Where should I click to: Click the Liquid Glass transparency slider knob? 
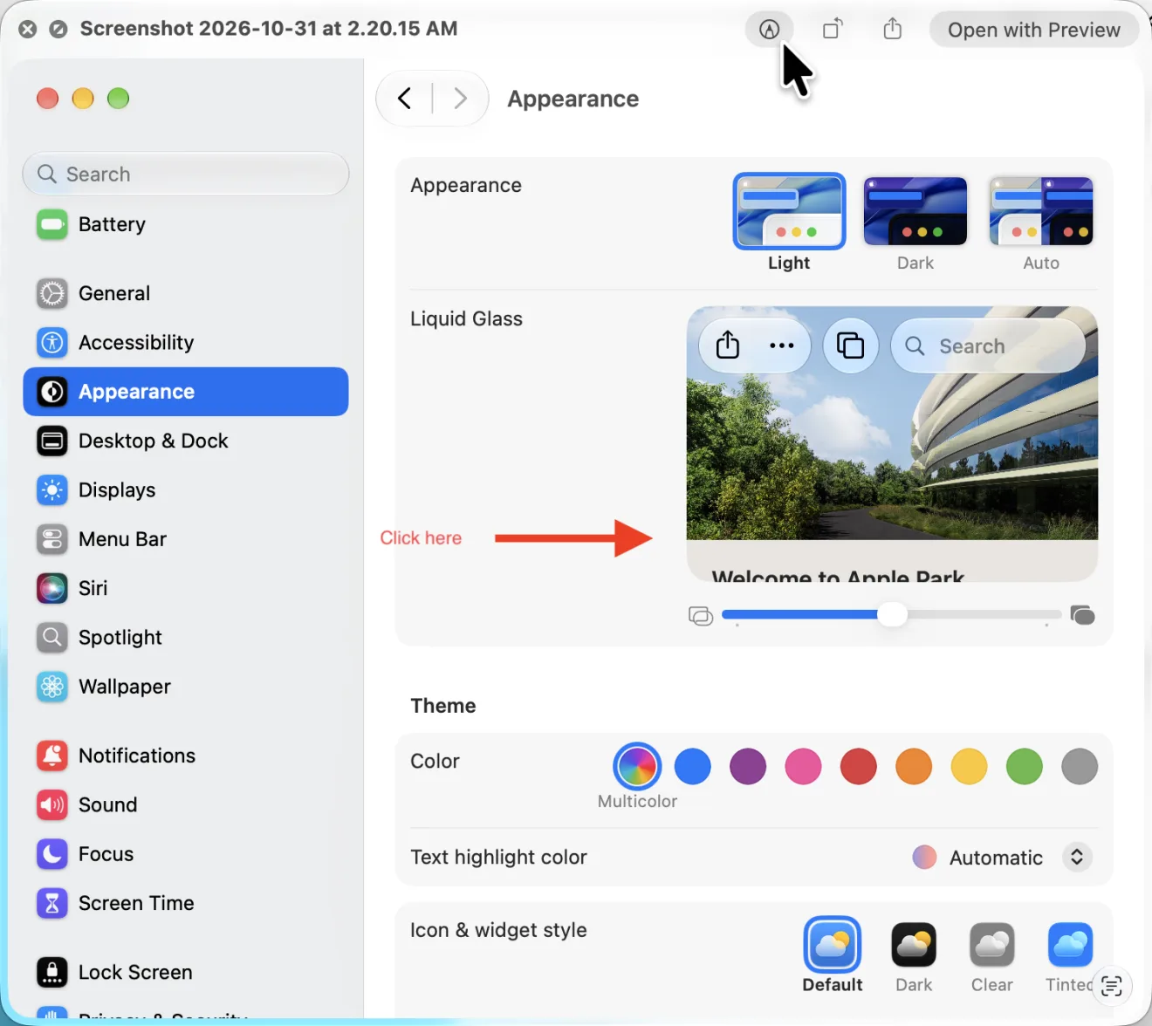tap(892, 614)
